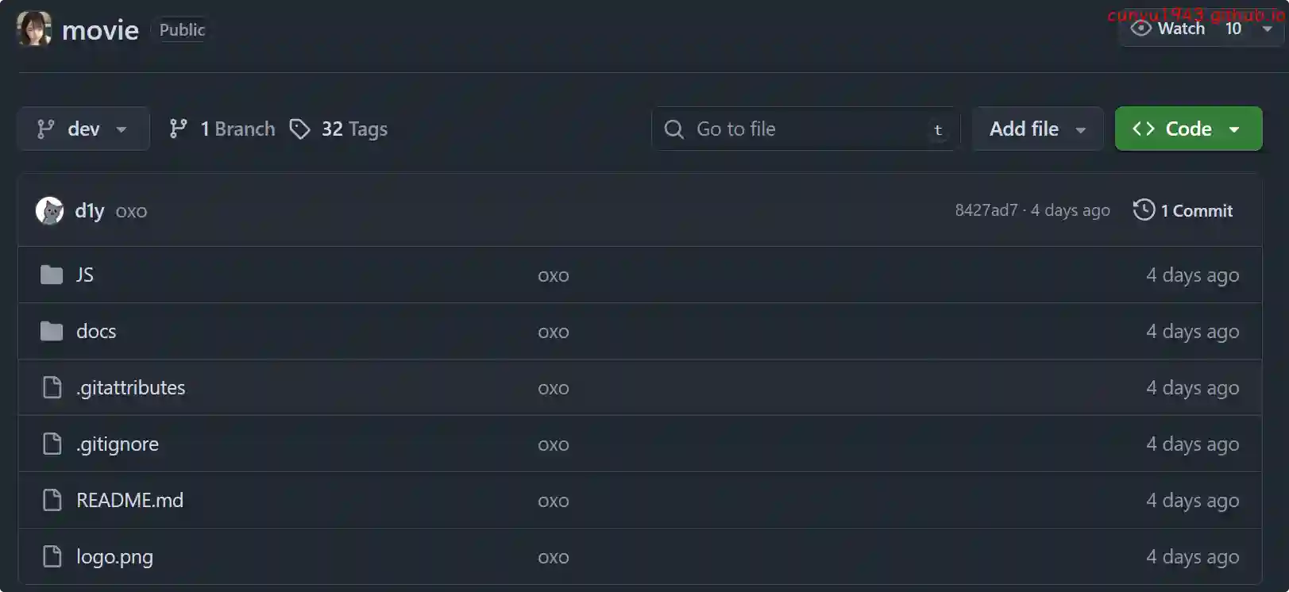Click the commit history clock icon
This screenshot has height=592, width=1289.
click(1144, 210)
